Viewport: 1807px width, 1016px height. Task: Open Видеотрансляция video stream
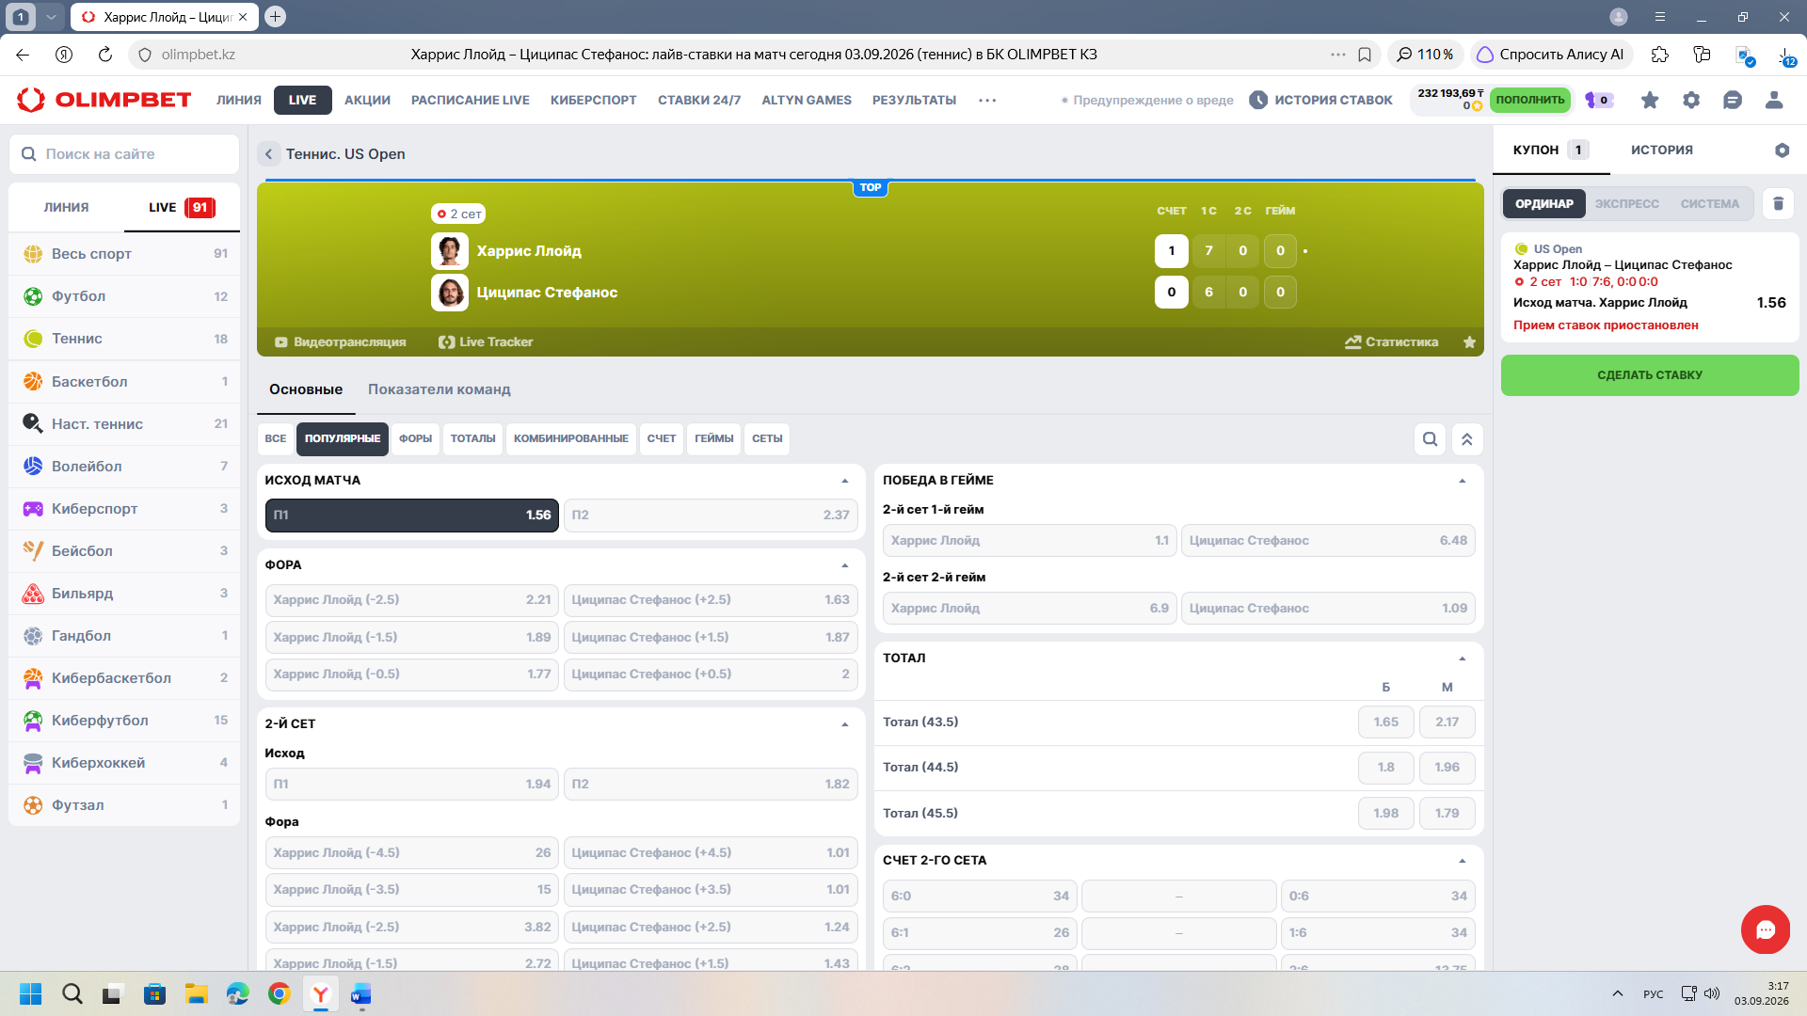(341, 342)
